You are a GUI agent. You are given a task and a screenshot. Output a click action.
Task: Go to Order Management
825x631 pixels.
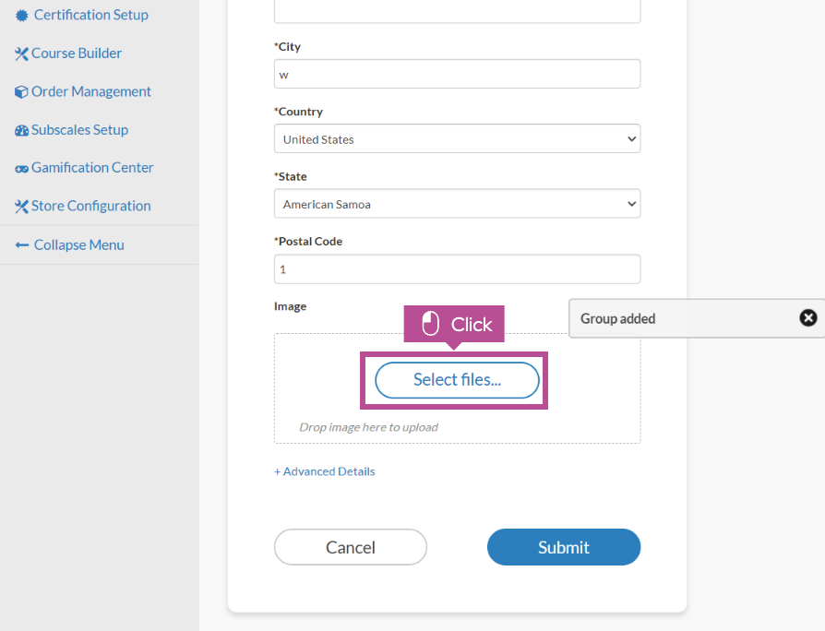pos(91,91)
